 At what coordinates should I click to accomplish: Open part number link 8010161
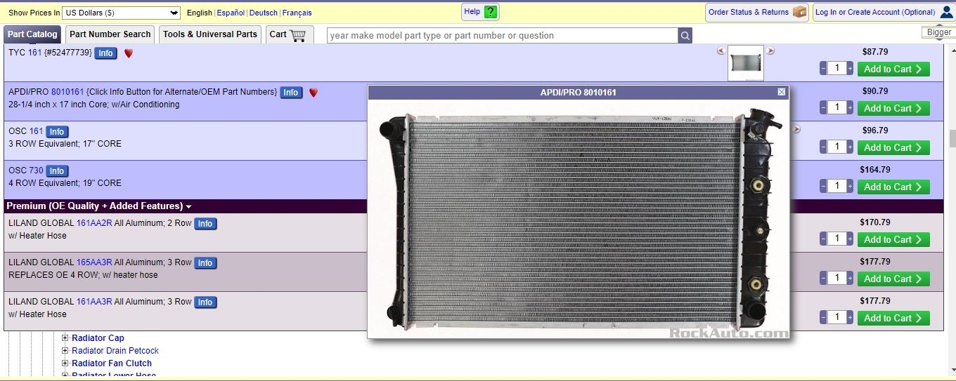(x=67, y=92)
